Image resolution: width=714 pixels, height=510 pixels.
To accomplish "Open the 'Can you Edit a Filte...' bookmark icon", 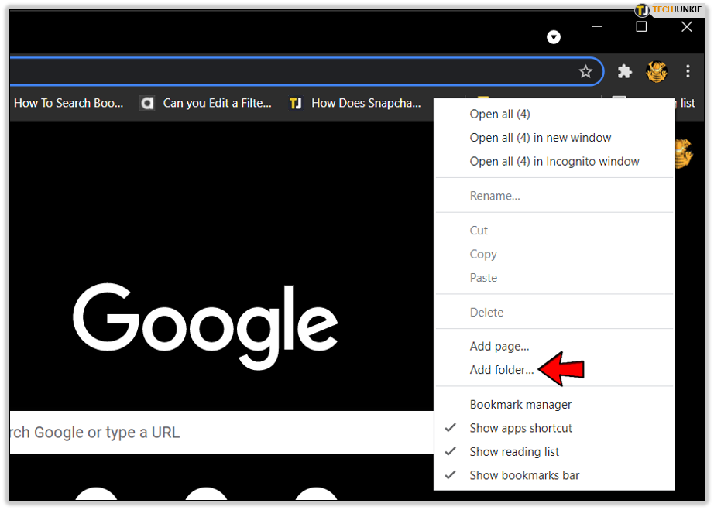I will 147,103.
